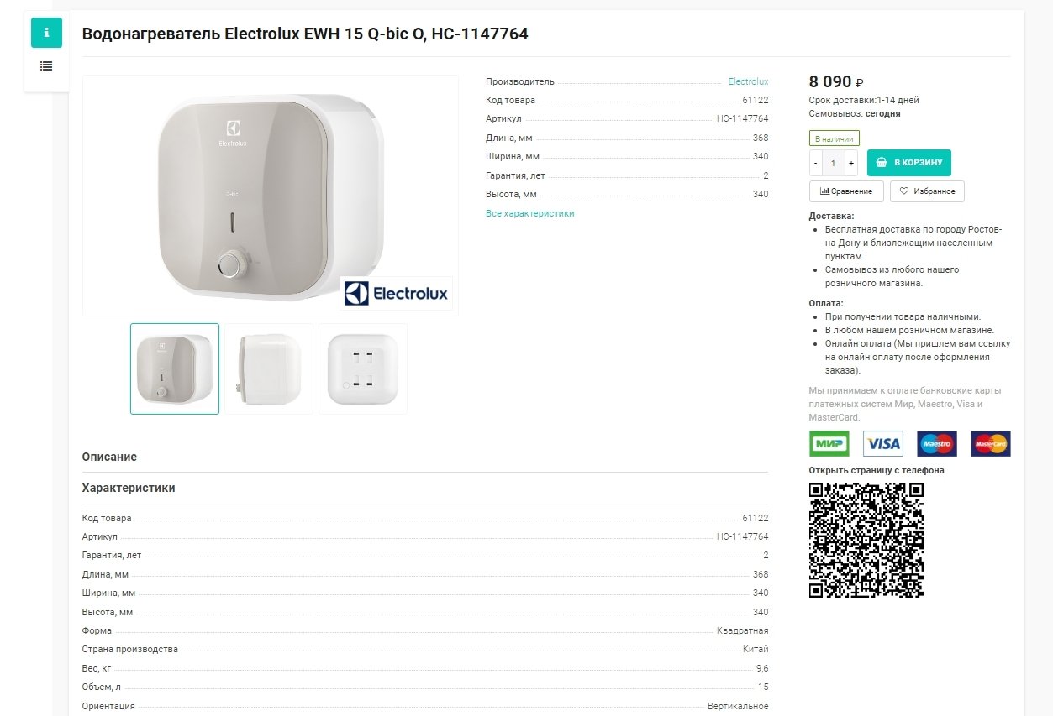
Task: Add product to Сравнение comparison
Action: click(x=846, y=191)
